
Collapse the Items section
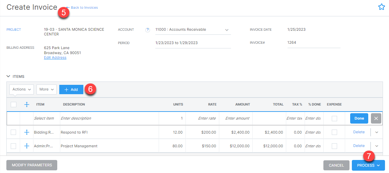coord(8,76)
